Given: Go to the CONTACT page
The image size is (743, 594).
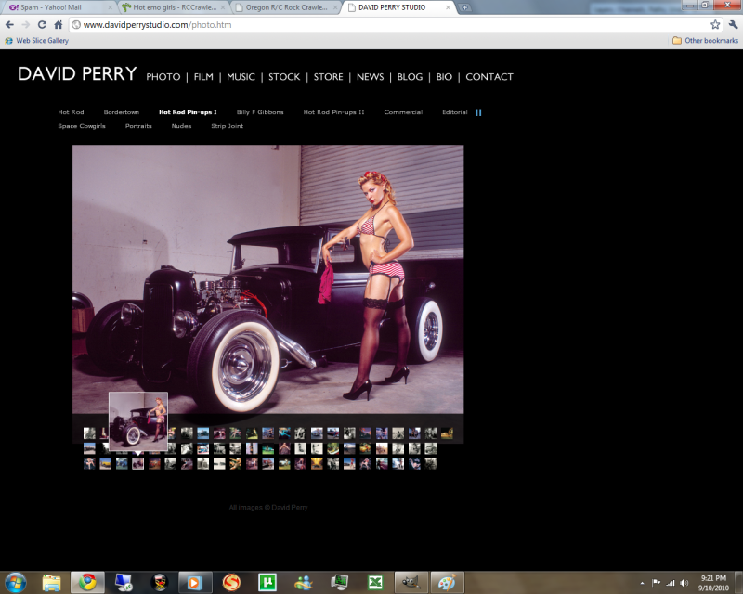Looking at the screenshot, I should pos(489,77).
